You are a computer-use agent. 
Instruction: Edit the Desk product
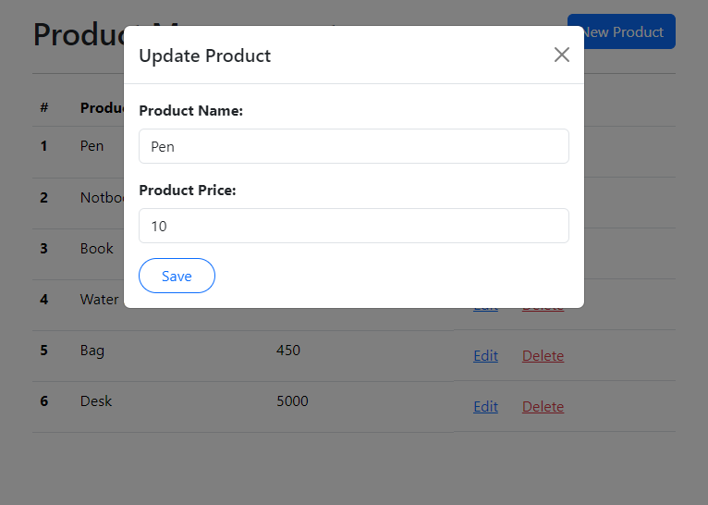[x=485, y=407]
